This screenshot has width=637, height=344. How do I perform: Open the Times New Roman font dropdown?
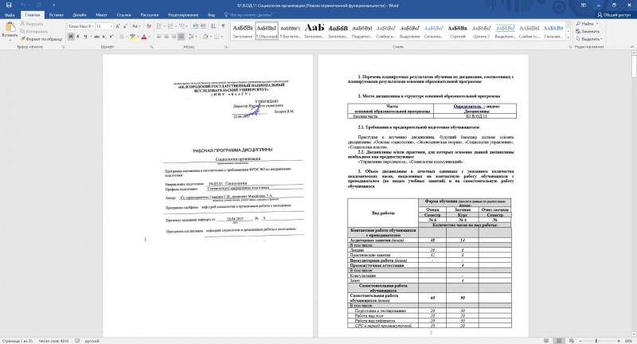[93, 26]
